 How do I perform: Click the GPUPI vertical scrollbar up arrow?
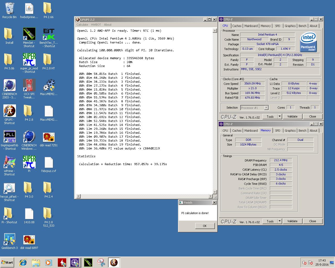coord(215,31)
